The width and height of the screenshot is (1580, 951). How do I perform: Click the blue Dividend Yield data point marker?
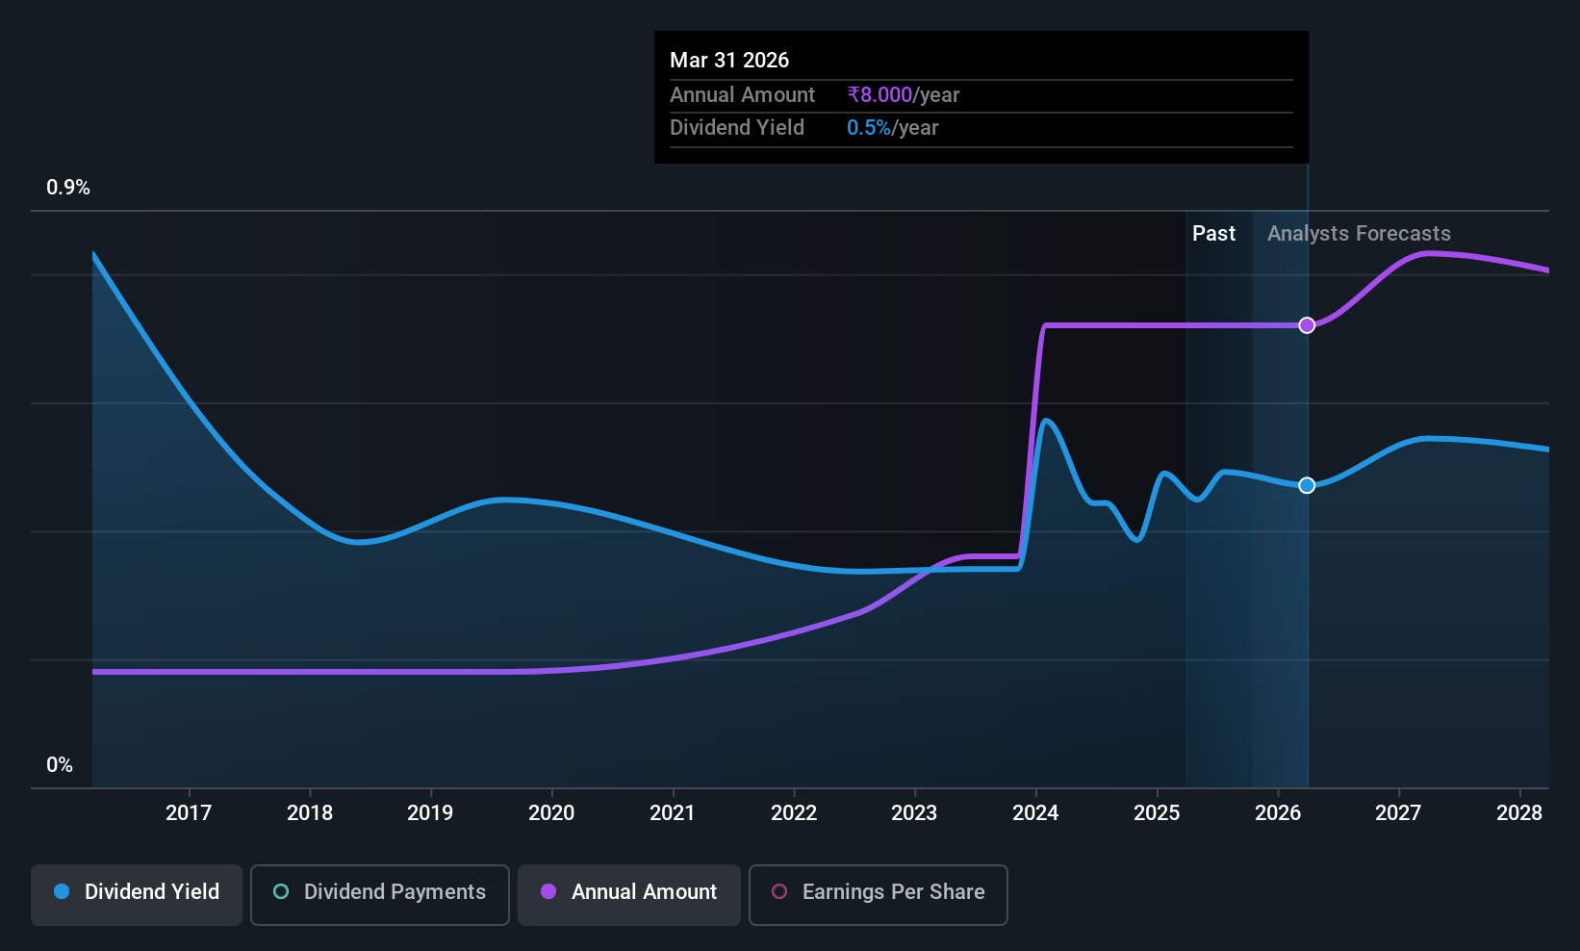tap(1307, 485)
